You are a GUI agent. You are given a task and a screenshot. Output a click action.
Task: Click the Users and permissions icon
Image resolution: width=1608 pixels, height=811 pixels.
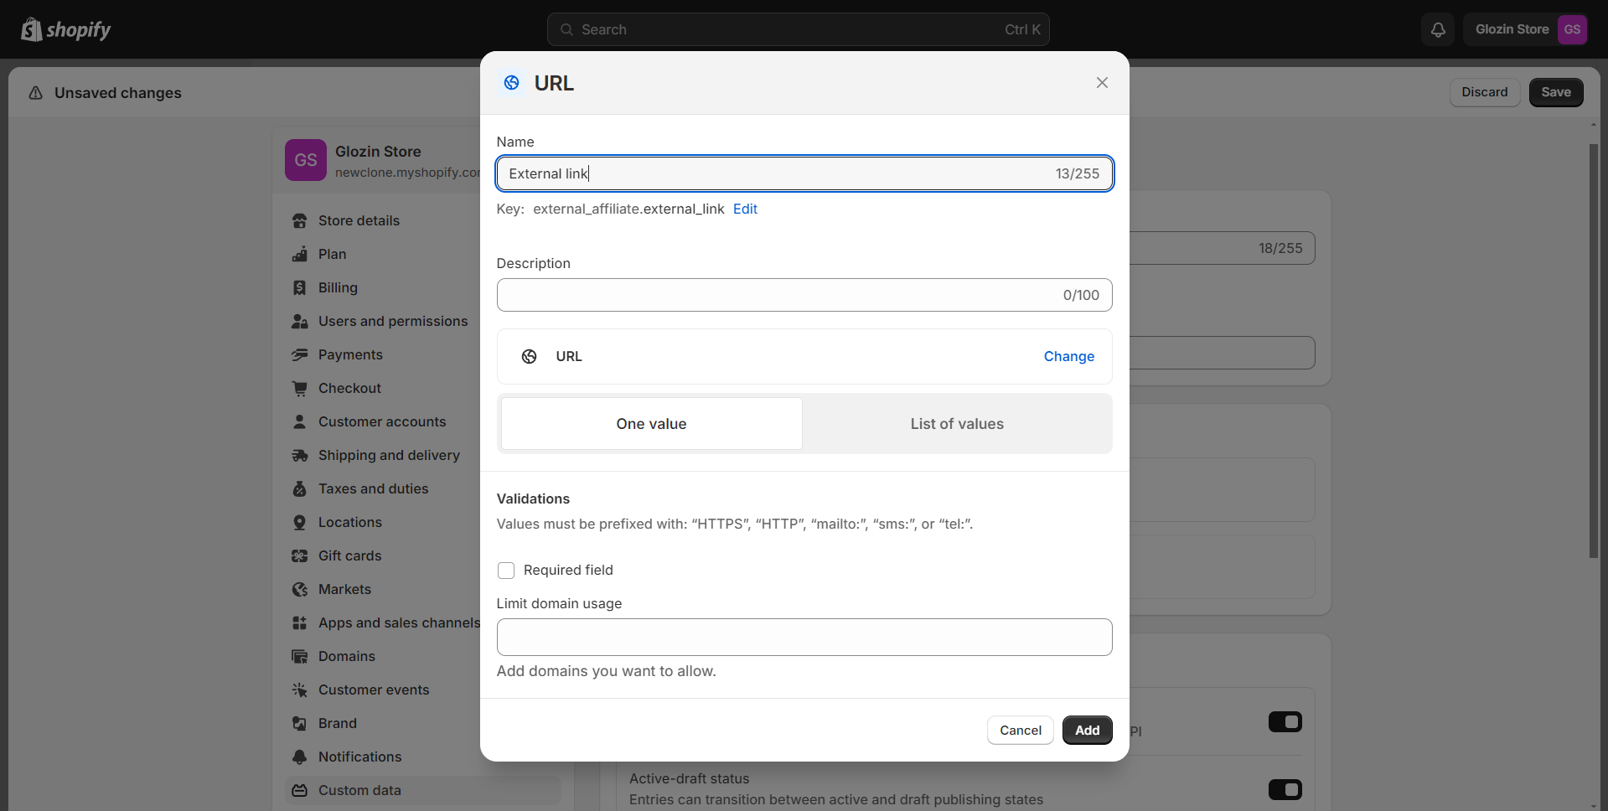[x=299, y=322]
